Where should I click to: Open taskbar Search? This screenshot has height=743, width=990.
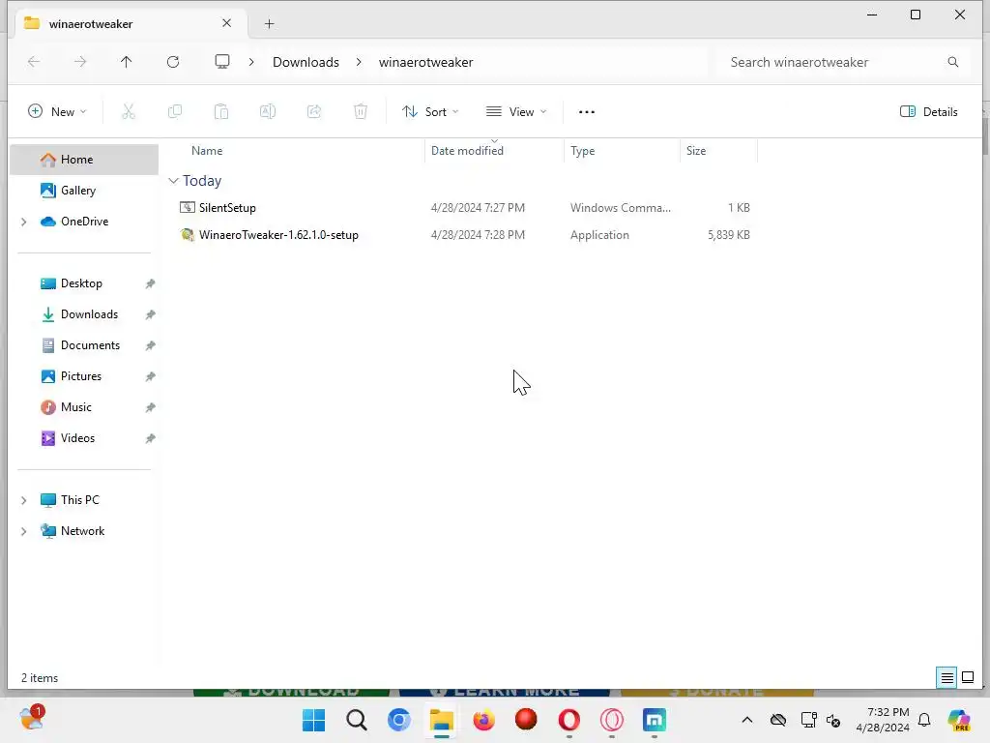[x=357, y=720]
